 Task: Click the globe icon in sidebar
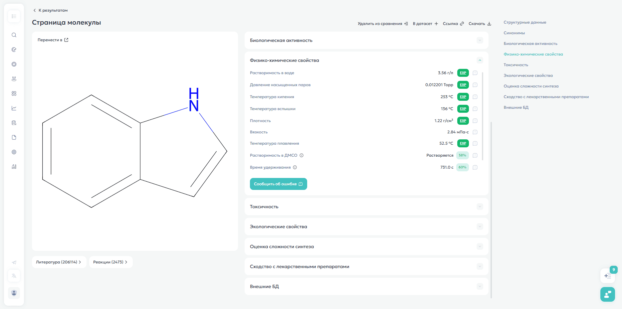(14, 152)
